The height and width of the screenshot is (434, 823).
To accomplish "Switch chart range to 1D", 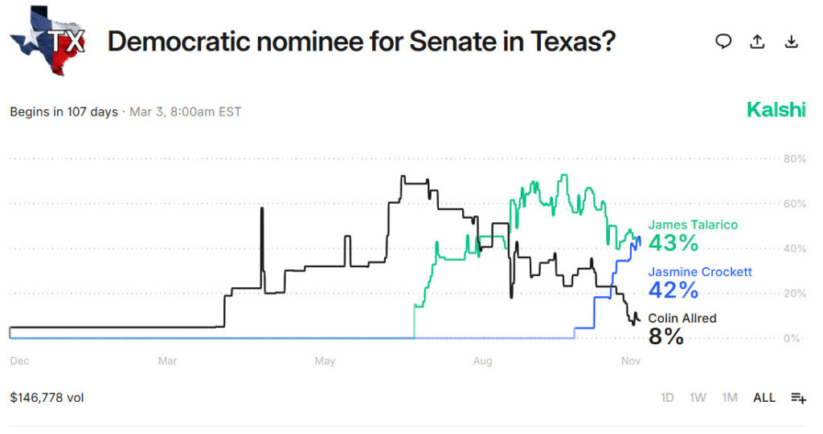I will pyautogui.click(x=667, y=397).
